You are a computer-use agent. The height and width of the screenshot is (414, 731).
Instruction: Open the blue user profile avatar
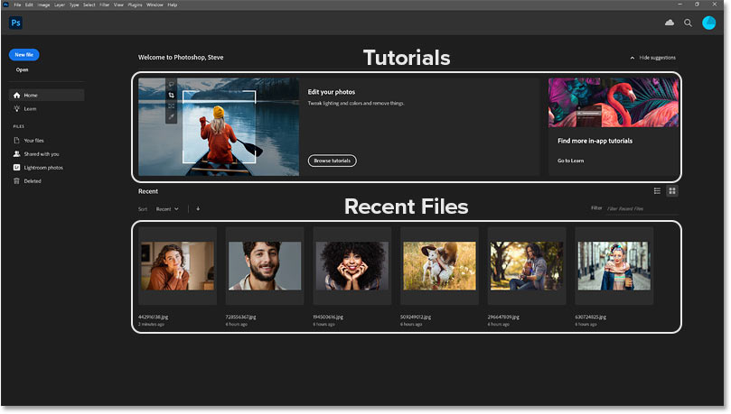coord(709,23)
